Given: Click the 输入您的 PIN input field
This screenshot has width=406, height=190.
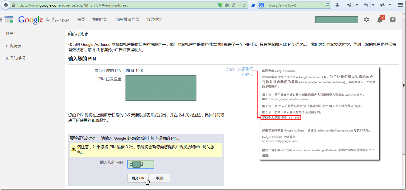Looking at the screenshot, I should pyautogui.click(x=141, y=164).
